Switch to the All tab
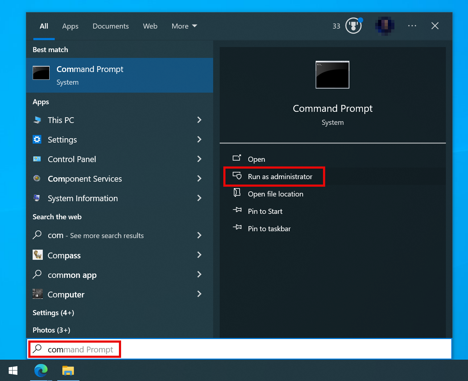 tap(44, 26)
